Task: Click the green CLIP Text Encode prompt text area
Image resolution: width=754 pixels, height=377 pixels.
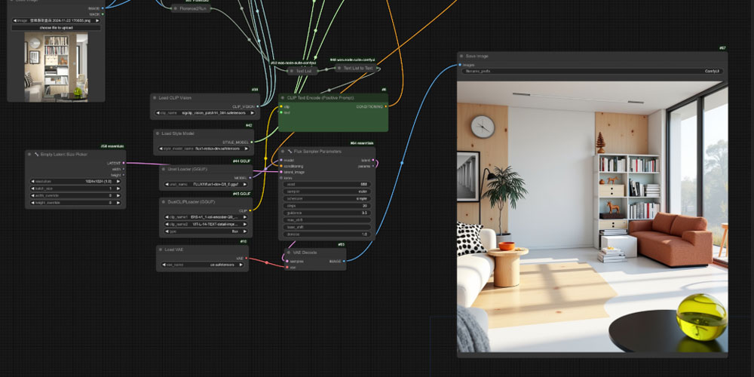Action: [333, 123]
